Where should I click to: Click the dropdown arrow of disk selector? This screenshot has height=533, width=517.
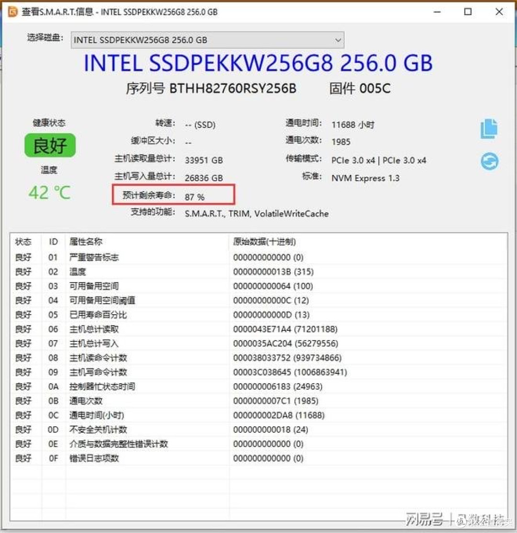[337, 40]
